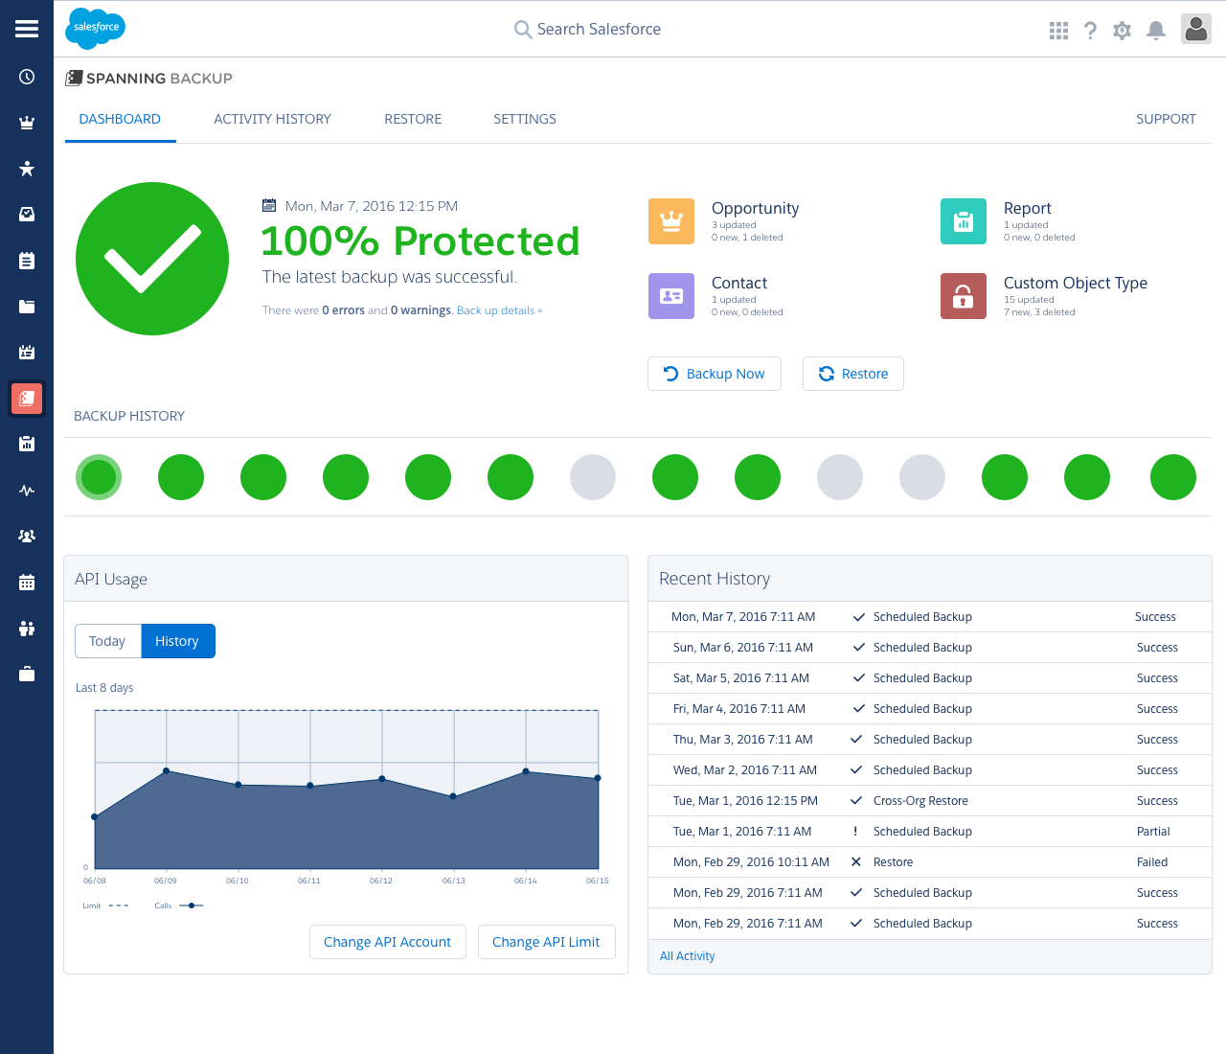
Task: Select the first ringed green backup history dot
Action: [x=99, y=477]
